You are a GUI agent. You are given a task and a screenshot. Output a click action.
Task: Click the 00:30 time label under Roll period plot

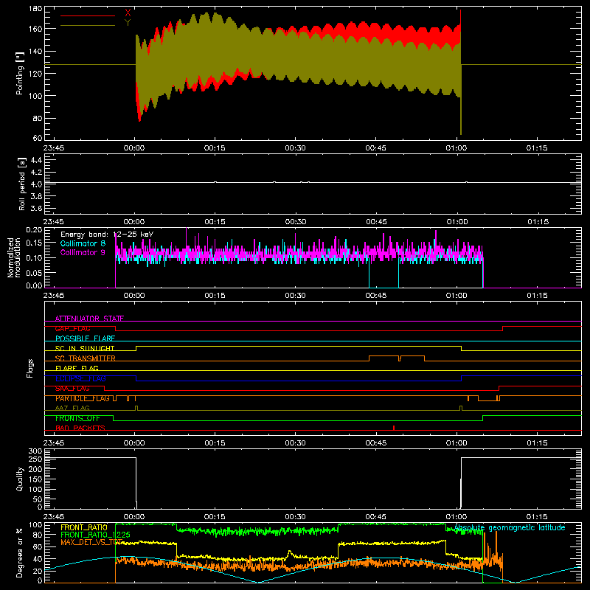coord(296,222)
